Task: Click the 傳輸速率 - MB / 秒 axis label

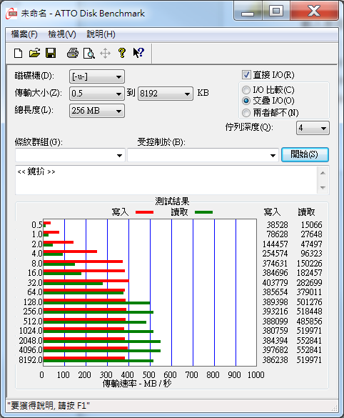Action: 137,384
